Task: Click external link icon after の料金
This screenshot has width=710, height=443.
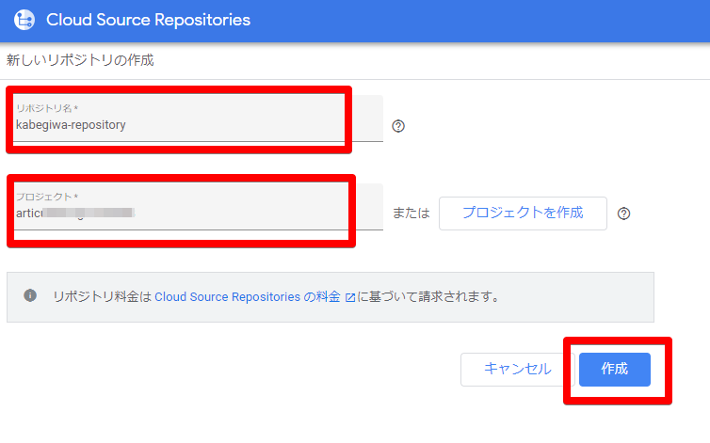Action: tap(350, 297)
